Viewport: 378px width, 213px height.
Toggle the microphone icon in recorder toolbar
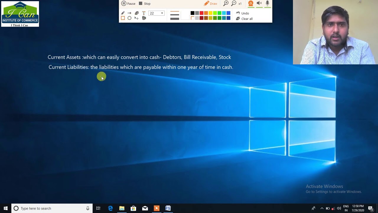point(267,4)
